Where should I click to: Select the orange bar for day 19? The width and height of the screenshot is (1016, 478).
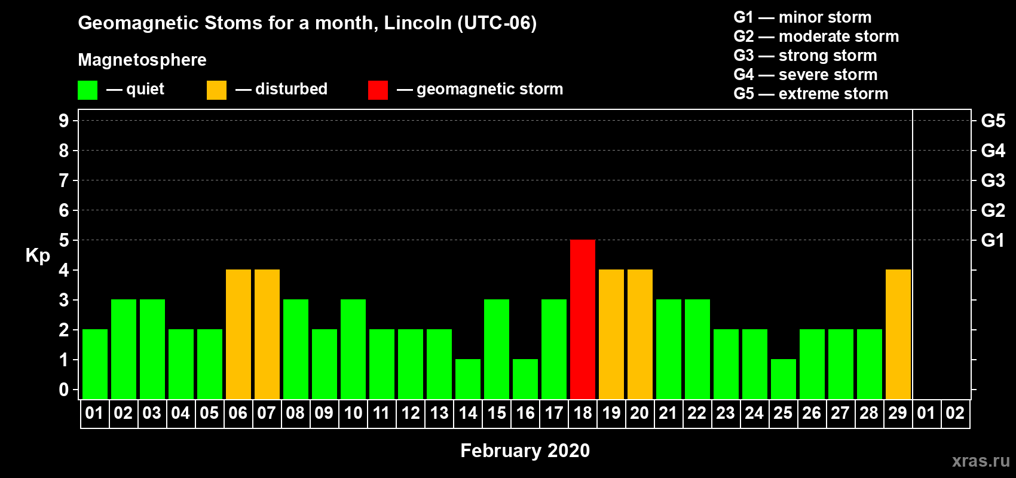click(x=611, y=334)
